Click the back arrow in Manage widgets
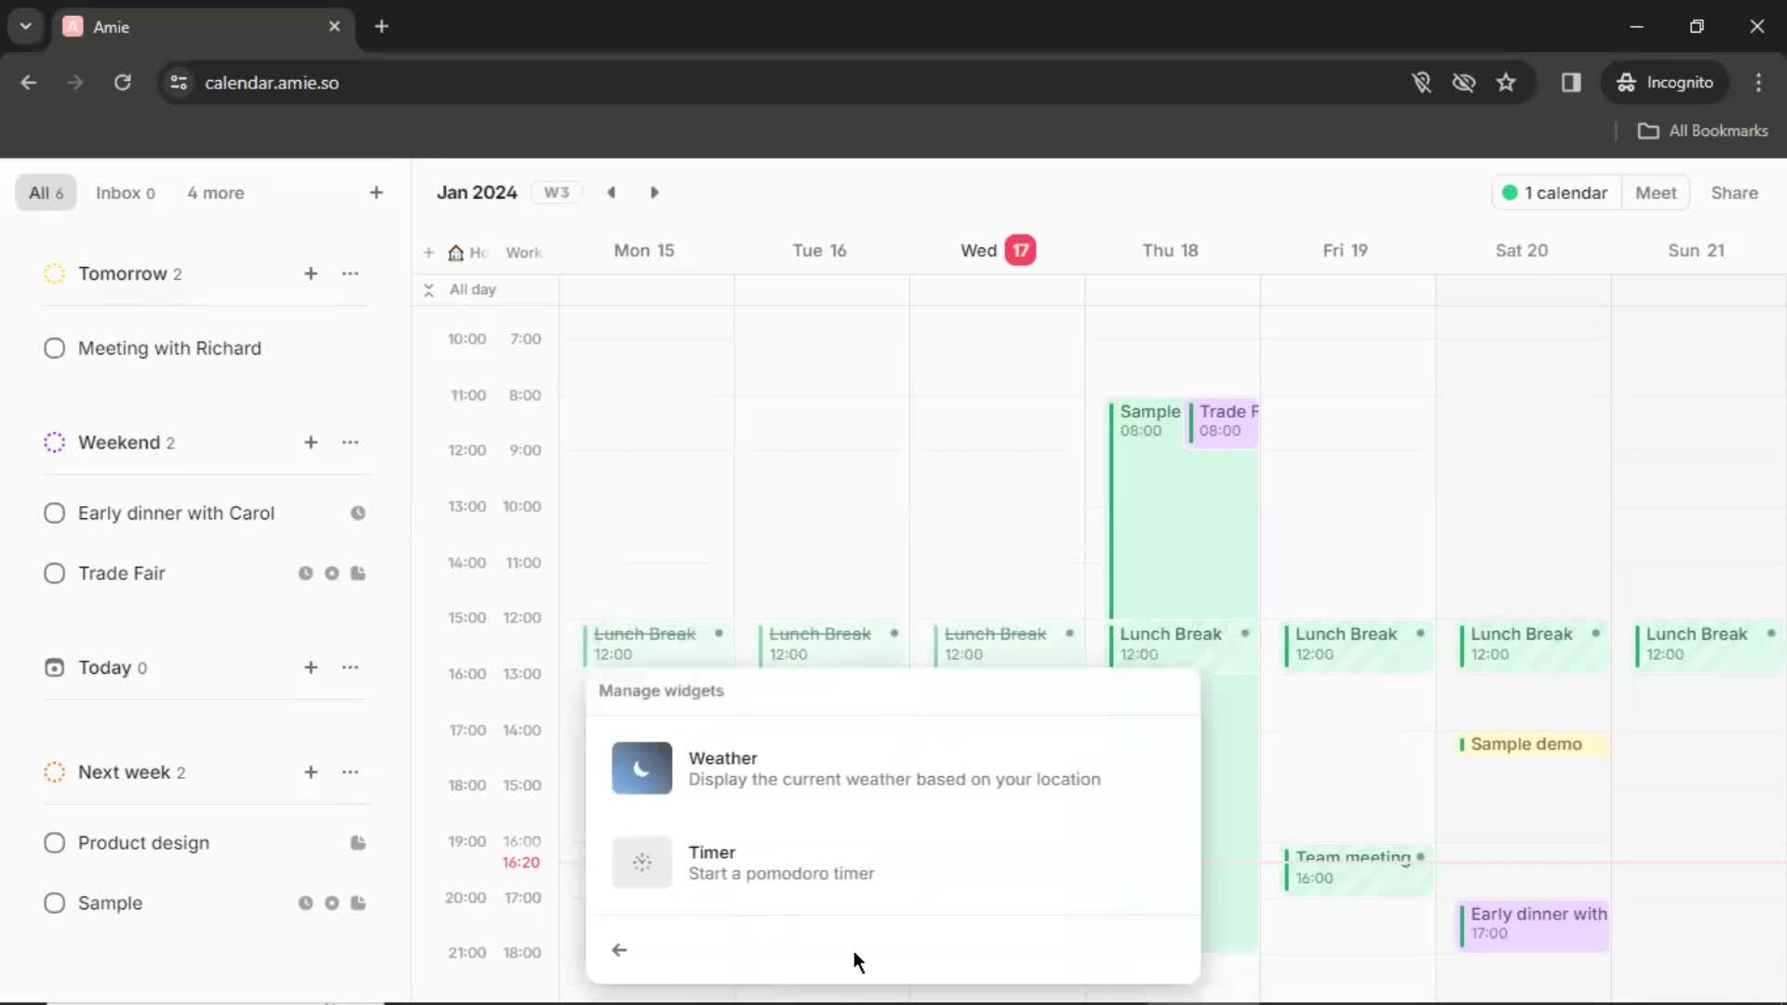The width and height of the screenshot is (1787, 1005). pyautogui.click(x=619, y=950)
